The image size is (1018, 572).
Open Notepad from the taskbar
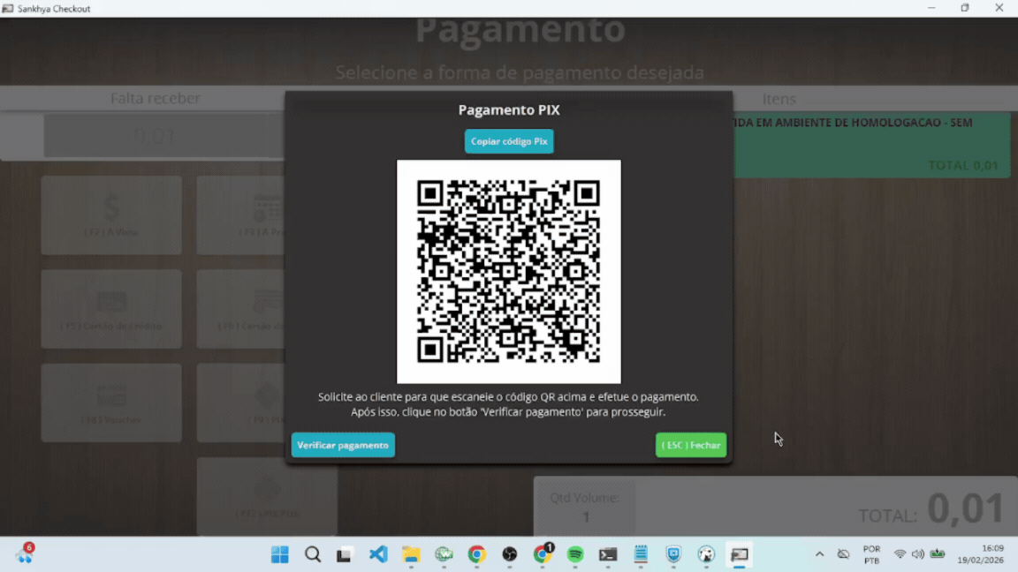(x=641, y=554)
